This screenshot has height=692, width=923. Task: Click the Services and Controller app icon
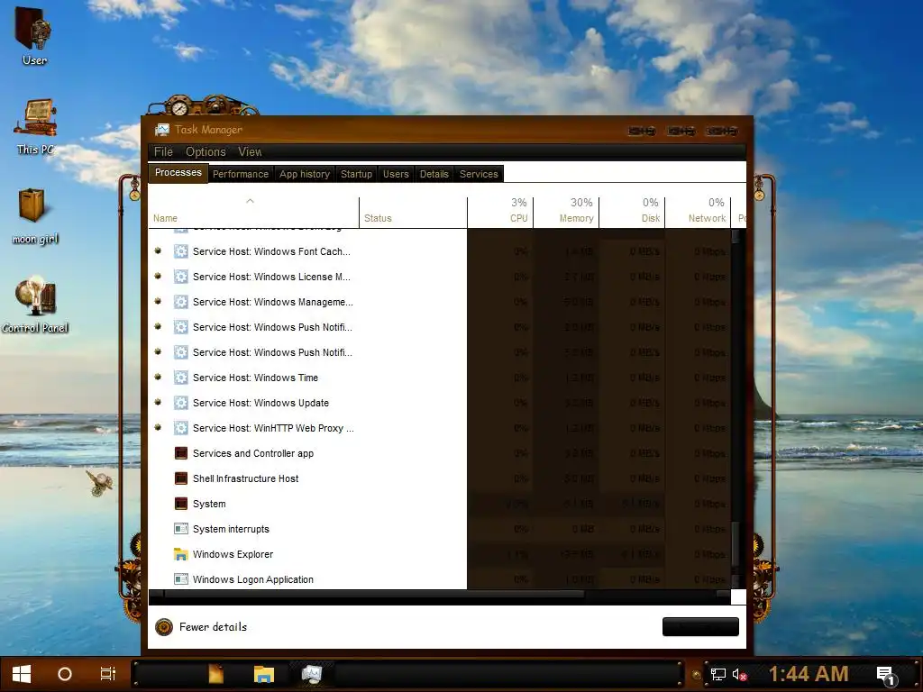coord(180,453)
